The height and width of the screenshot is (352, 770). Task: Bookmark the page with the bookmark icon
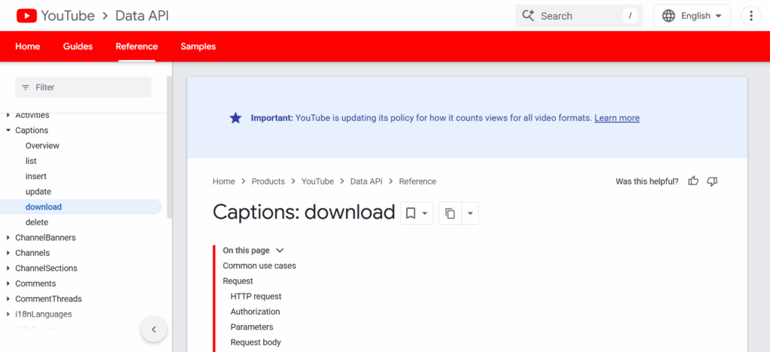click(x=411, y=213)
